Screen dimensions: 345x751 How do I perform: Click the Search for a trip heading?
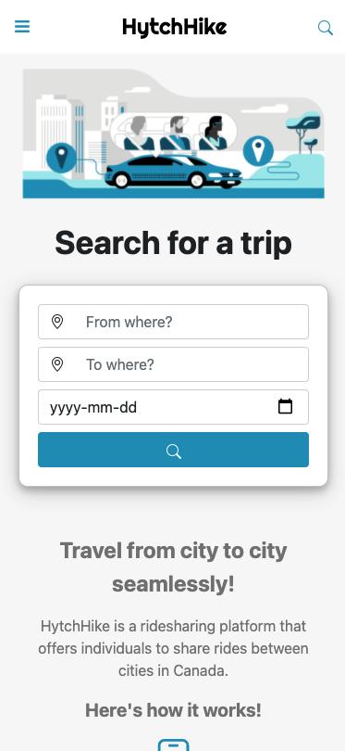pos(174,243)
